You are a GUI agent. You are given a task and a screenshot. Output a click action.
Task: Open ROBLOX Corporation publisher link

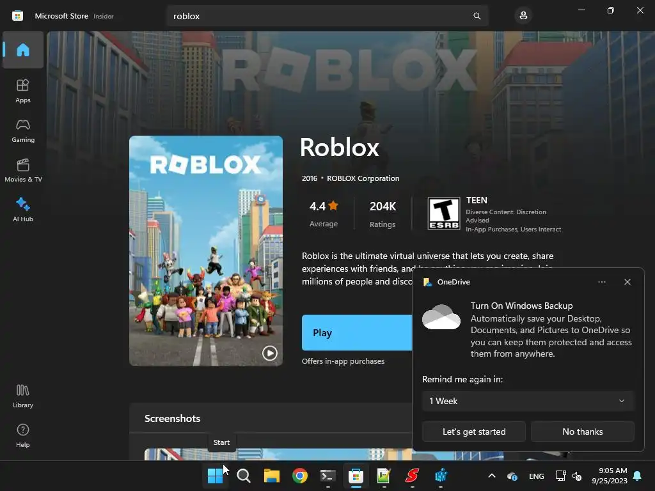(x=363, y=178)
